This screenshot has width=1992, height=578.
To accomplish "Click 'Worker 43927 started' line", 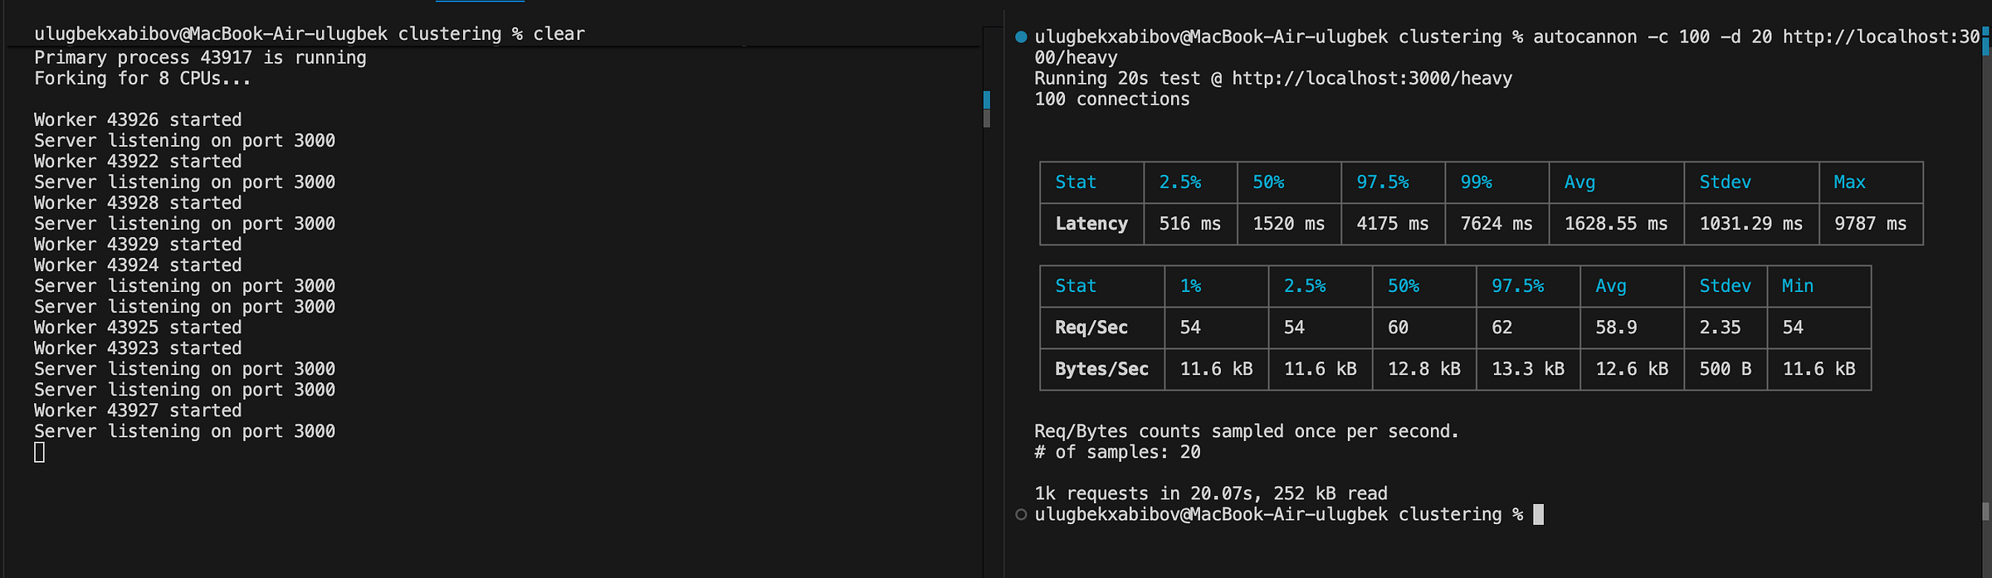I will 138,410.
